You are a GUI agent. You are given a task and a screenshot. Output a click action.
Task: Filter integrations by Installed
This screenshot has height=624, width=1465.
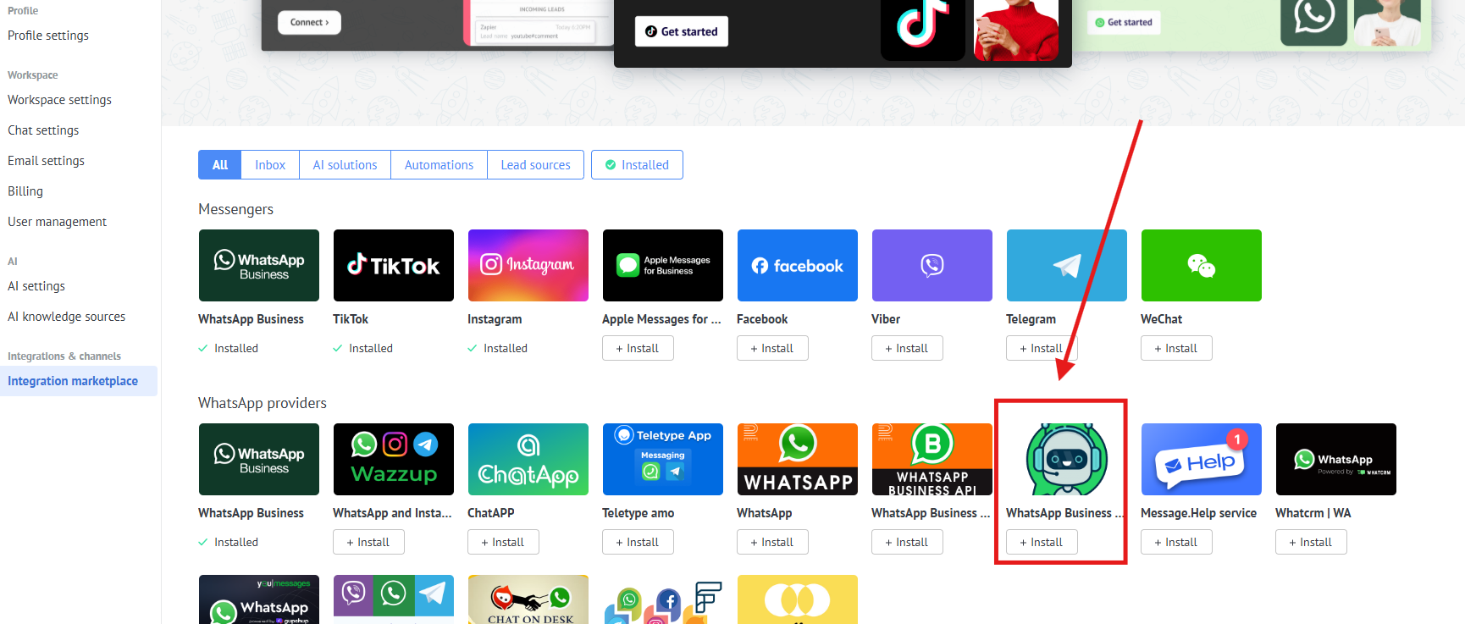point(637,165)
